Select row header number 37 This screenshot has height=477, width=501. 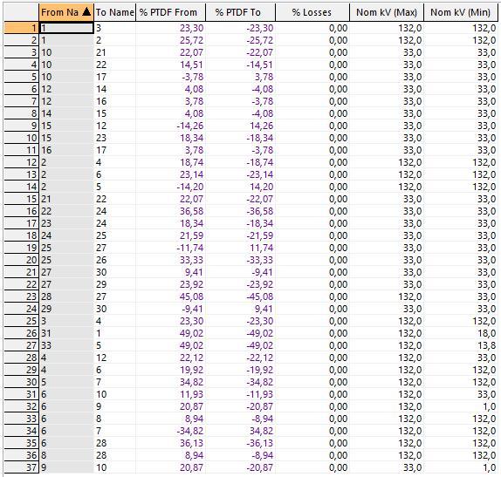[x=22, y=467]
